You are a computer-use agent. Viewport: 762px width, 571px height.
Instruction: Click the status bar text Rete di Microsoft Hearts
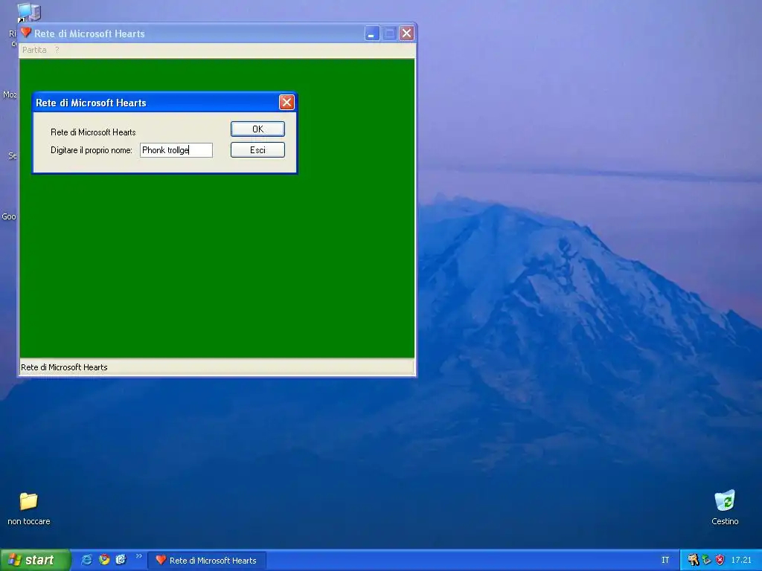(x=64, y=367)
